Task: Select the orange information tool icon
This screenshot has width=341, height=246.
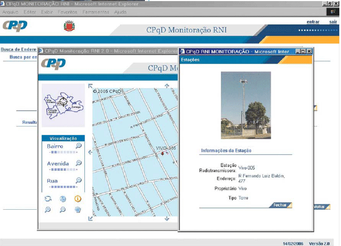Action: pos(78,199)
